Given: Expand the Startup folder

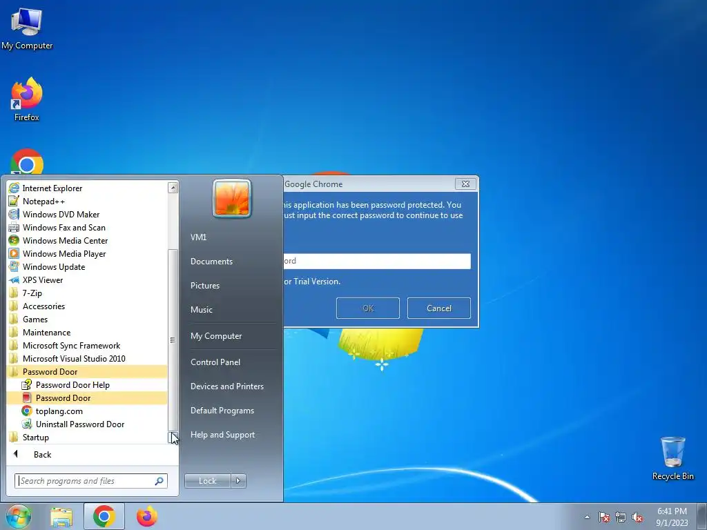Looking at the screenshot, I should 87,437.
